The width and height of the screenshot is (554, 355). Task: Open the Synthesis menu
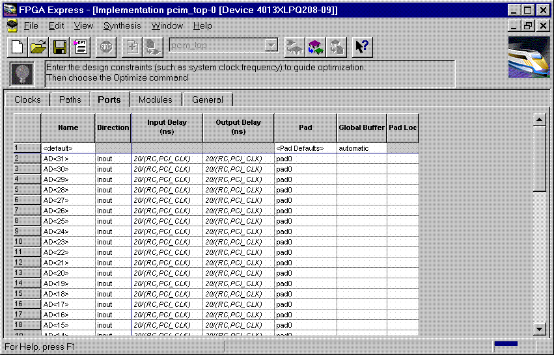pos(122,26)
